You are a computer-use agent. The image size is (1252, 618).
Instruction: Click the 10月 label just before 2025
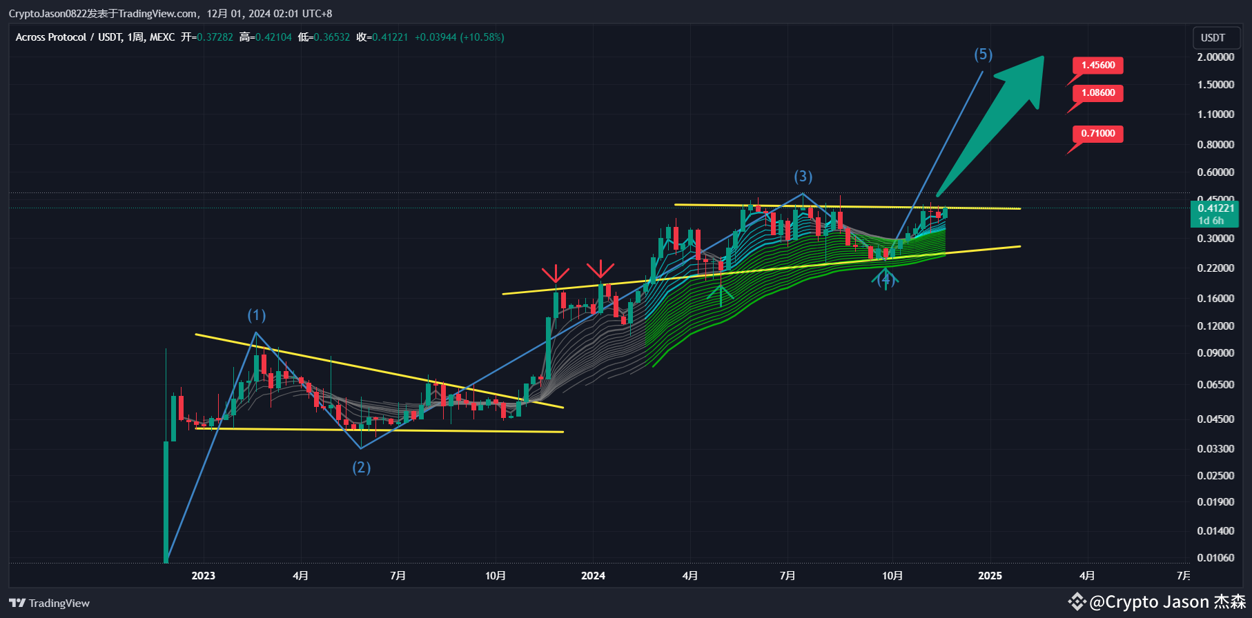coord(892,576)
